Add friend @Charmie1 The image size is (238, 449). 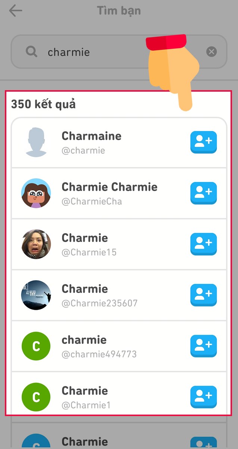(203, 397)
